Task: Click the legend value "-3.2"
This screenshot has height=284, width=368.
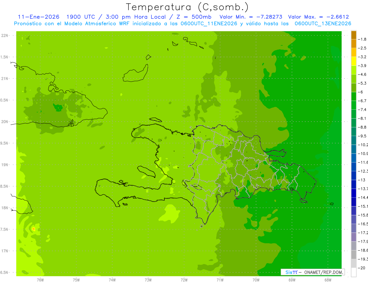Action: pyautogui.click(x=363, y=57)
